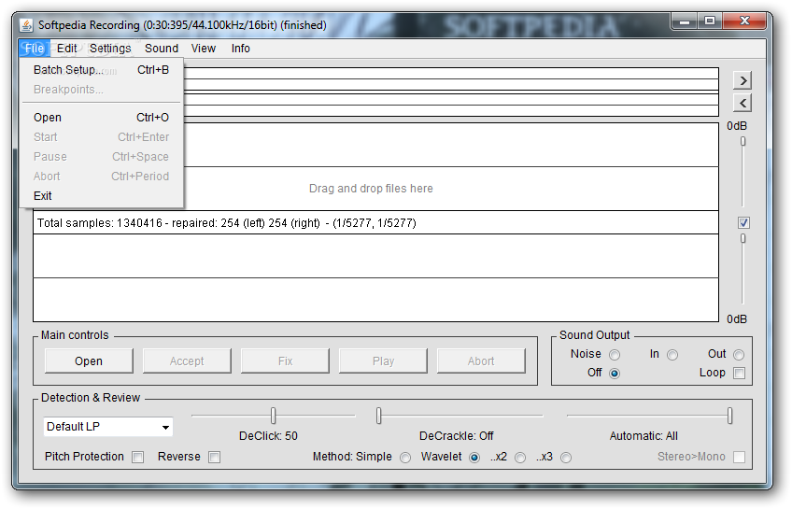
Task: Select the Wavelet method radio
Action: point(474,458)
